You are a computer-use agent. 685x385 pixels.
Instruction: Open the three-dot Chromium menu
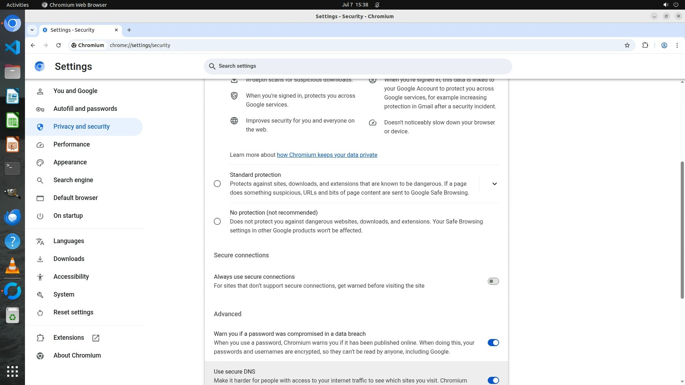[x=677, y=45]
